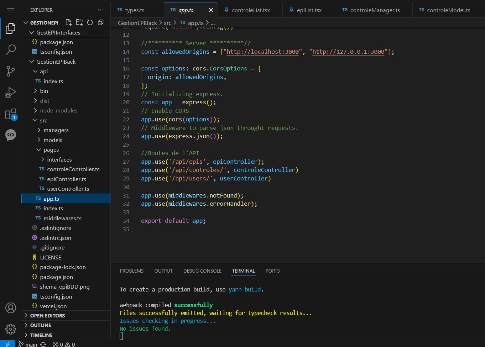Open middlewares.ts in the file tree
Viewport: 485px width, 347px height.
pyautogui.click(x=66, y=218)
